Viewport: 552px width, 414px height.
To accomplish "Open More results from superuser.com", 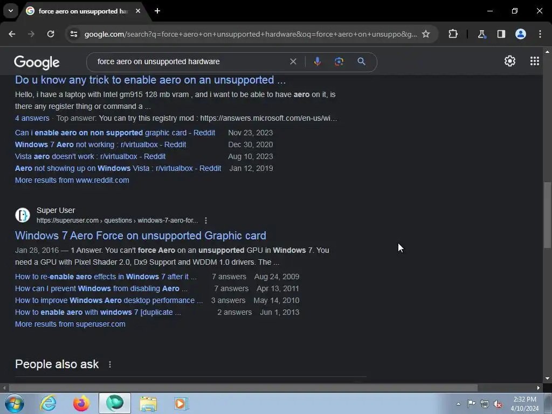I will (70, 324).
